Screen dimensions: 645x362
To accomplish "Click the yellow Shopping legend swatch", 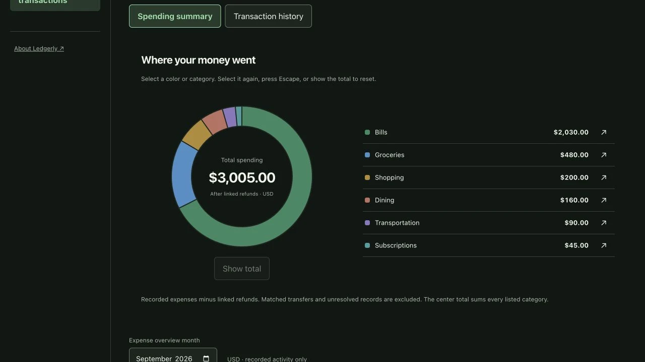I will (x=367, y=177).
